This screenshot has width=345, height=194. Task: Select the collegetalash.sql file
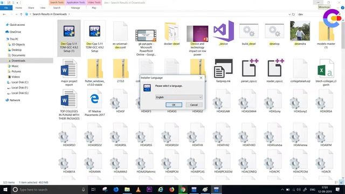coord(300,71)
